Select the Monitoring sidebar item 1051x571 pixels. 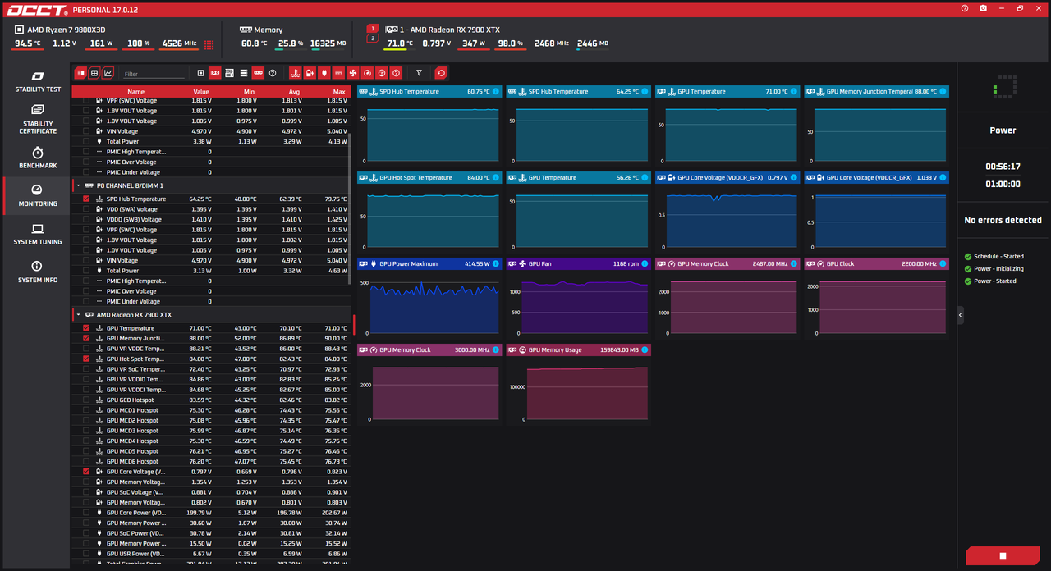click(38, 196)
